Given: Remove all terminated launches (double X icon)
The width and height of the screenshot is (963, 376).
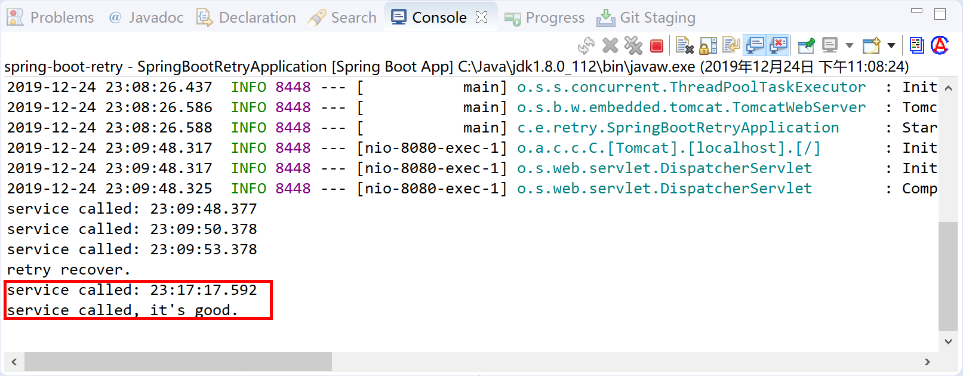Looking at the screenshot, I should (x=633, y=45).
